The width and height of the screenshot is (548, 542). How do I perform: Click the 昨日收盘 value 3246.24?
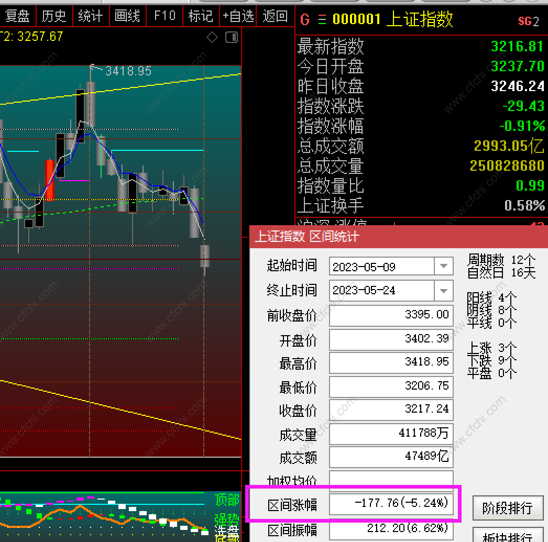click(517, 86)
